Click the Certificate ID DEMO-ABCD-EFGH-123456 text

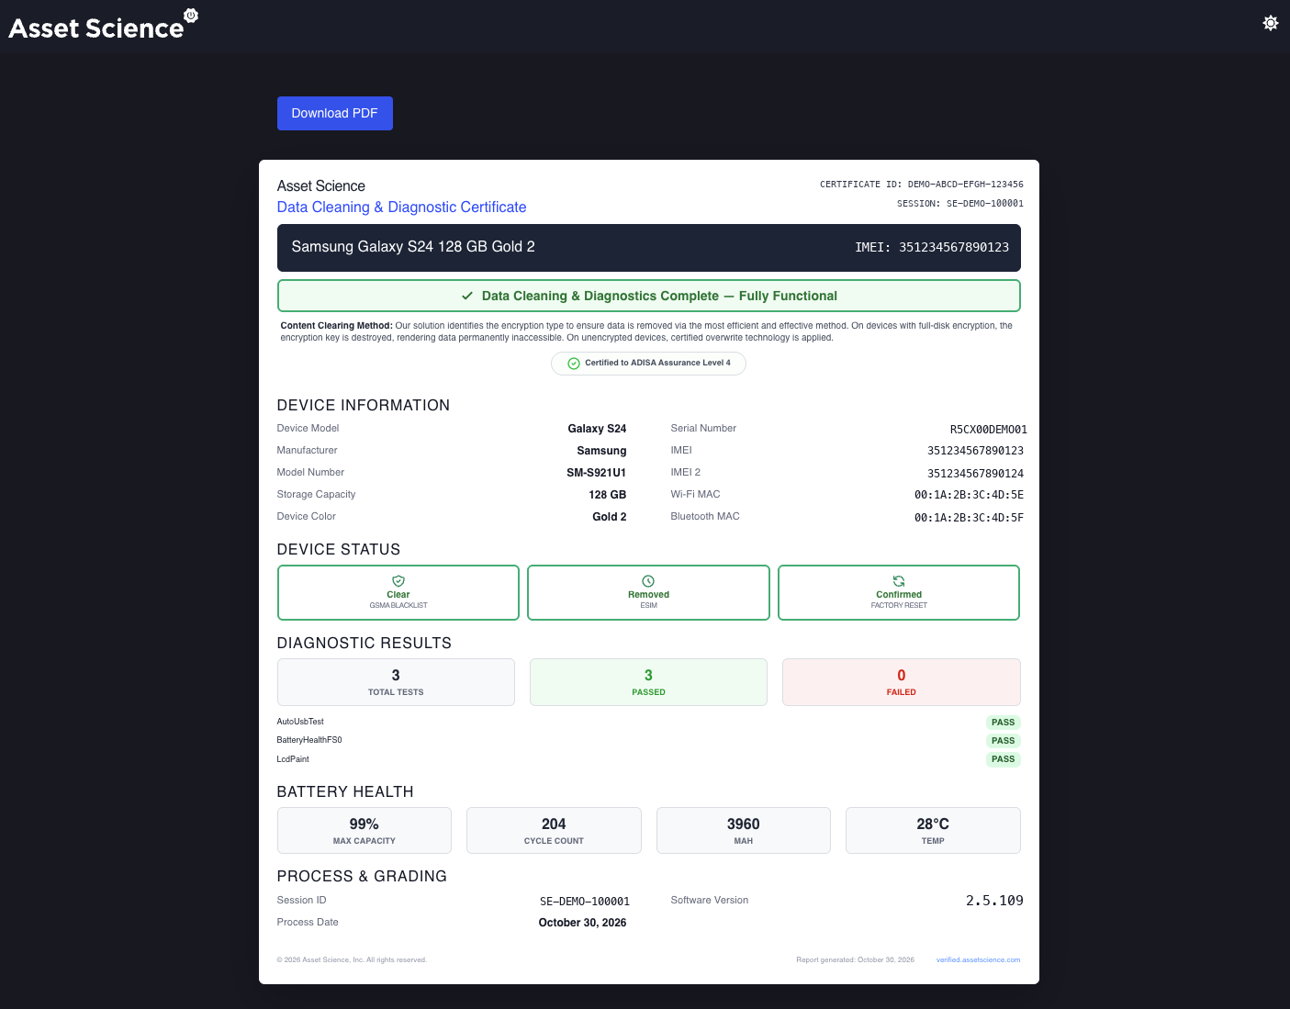coord(922,185)
